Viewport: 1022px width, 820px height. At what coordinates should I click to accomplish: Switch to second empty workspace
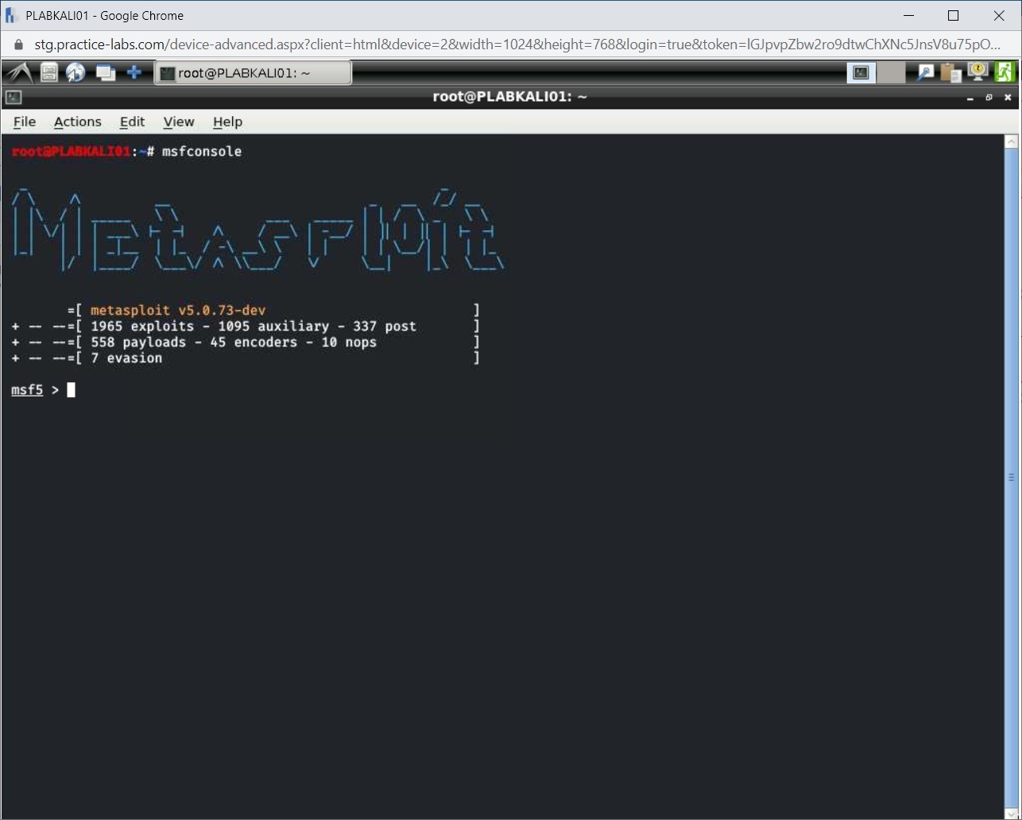click(x=891, y=73)
